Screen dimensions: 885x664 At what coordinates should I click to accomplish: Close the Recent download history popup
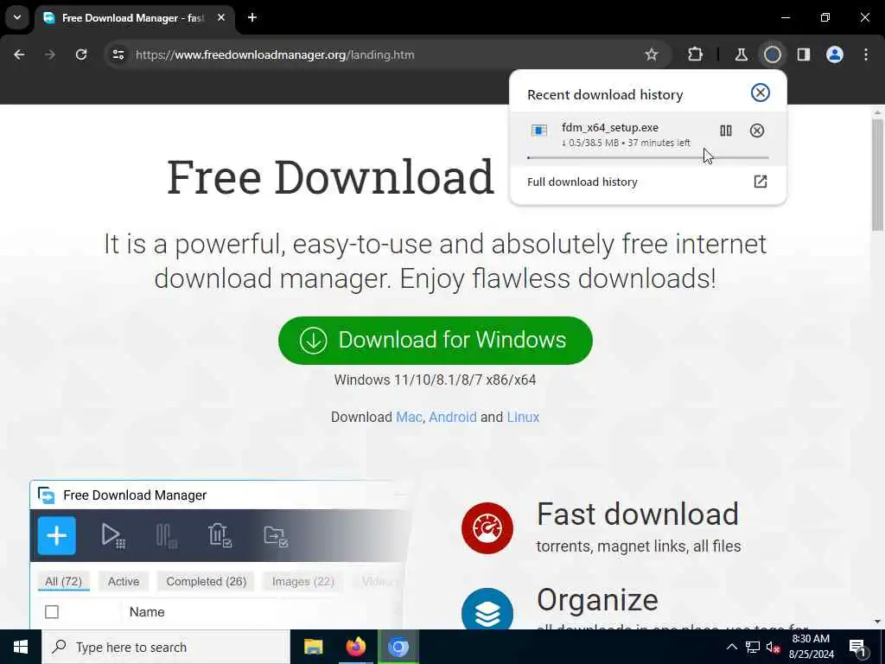[x=761, y=93]
